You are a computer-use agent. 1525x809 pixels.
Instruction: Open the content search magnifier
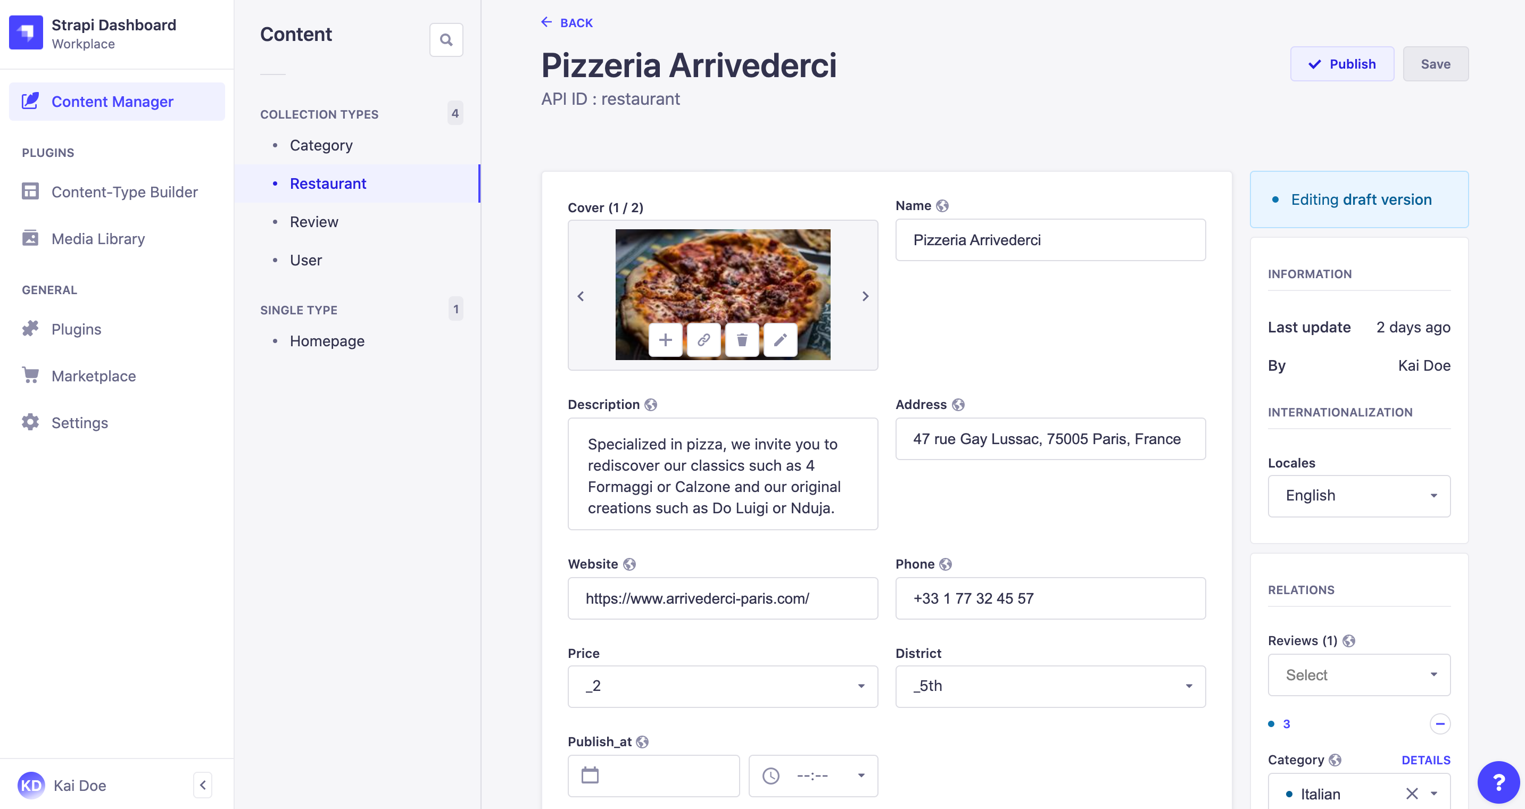[446, 40]
